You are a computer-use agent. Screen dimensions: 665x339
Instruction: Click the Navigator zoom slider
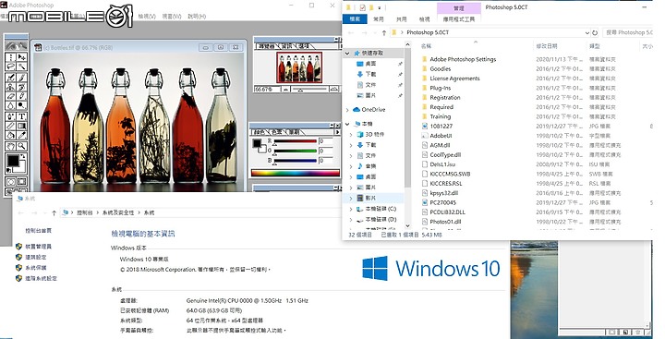(310, 89)
